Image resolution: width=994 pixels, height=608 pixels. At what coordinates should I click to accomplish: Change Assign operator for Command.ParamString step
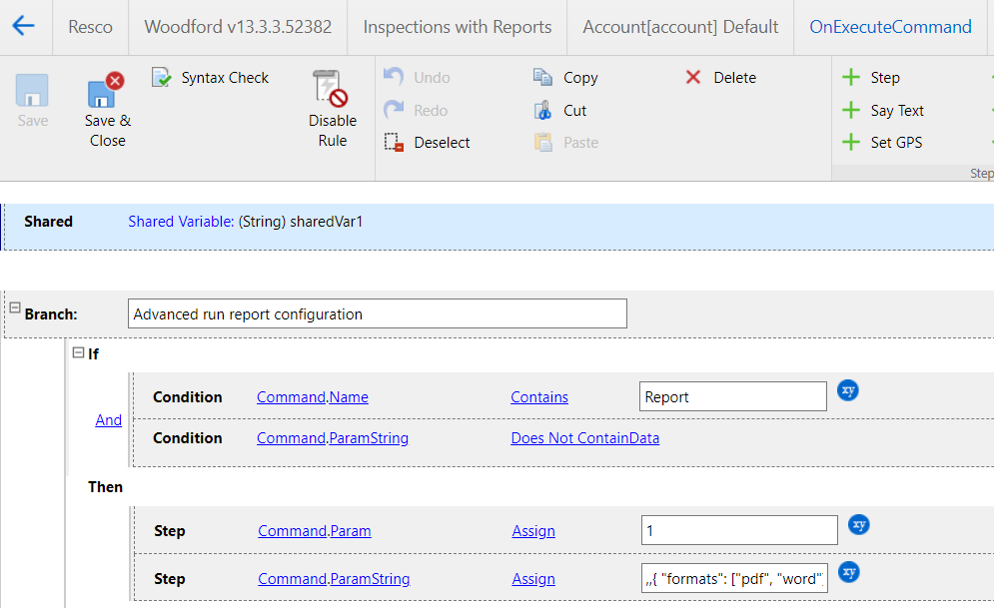click(x=533, y=579)
